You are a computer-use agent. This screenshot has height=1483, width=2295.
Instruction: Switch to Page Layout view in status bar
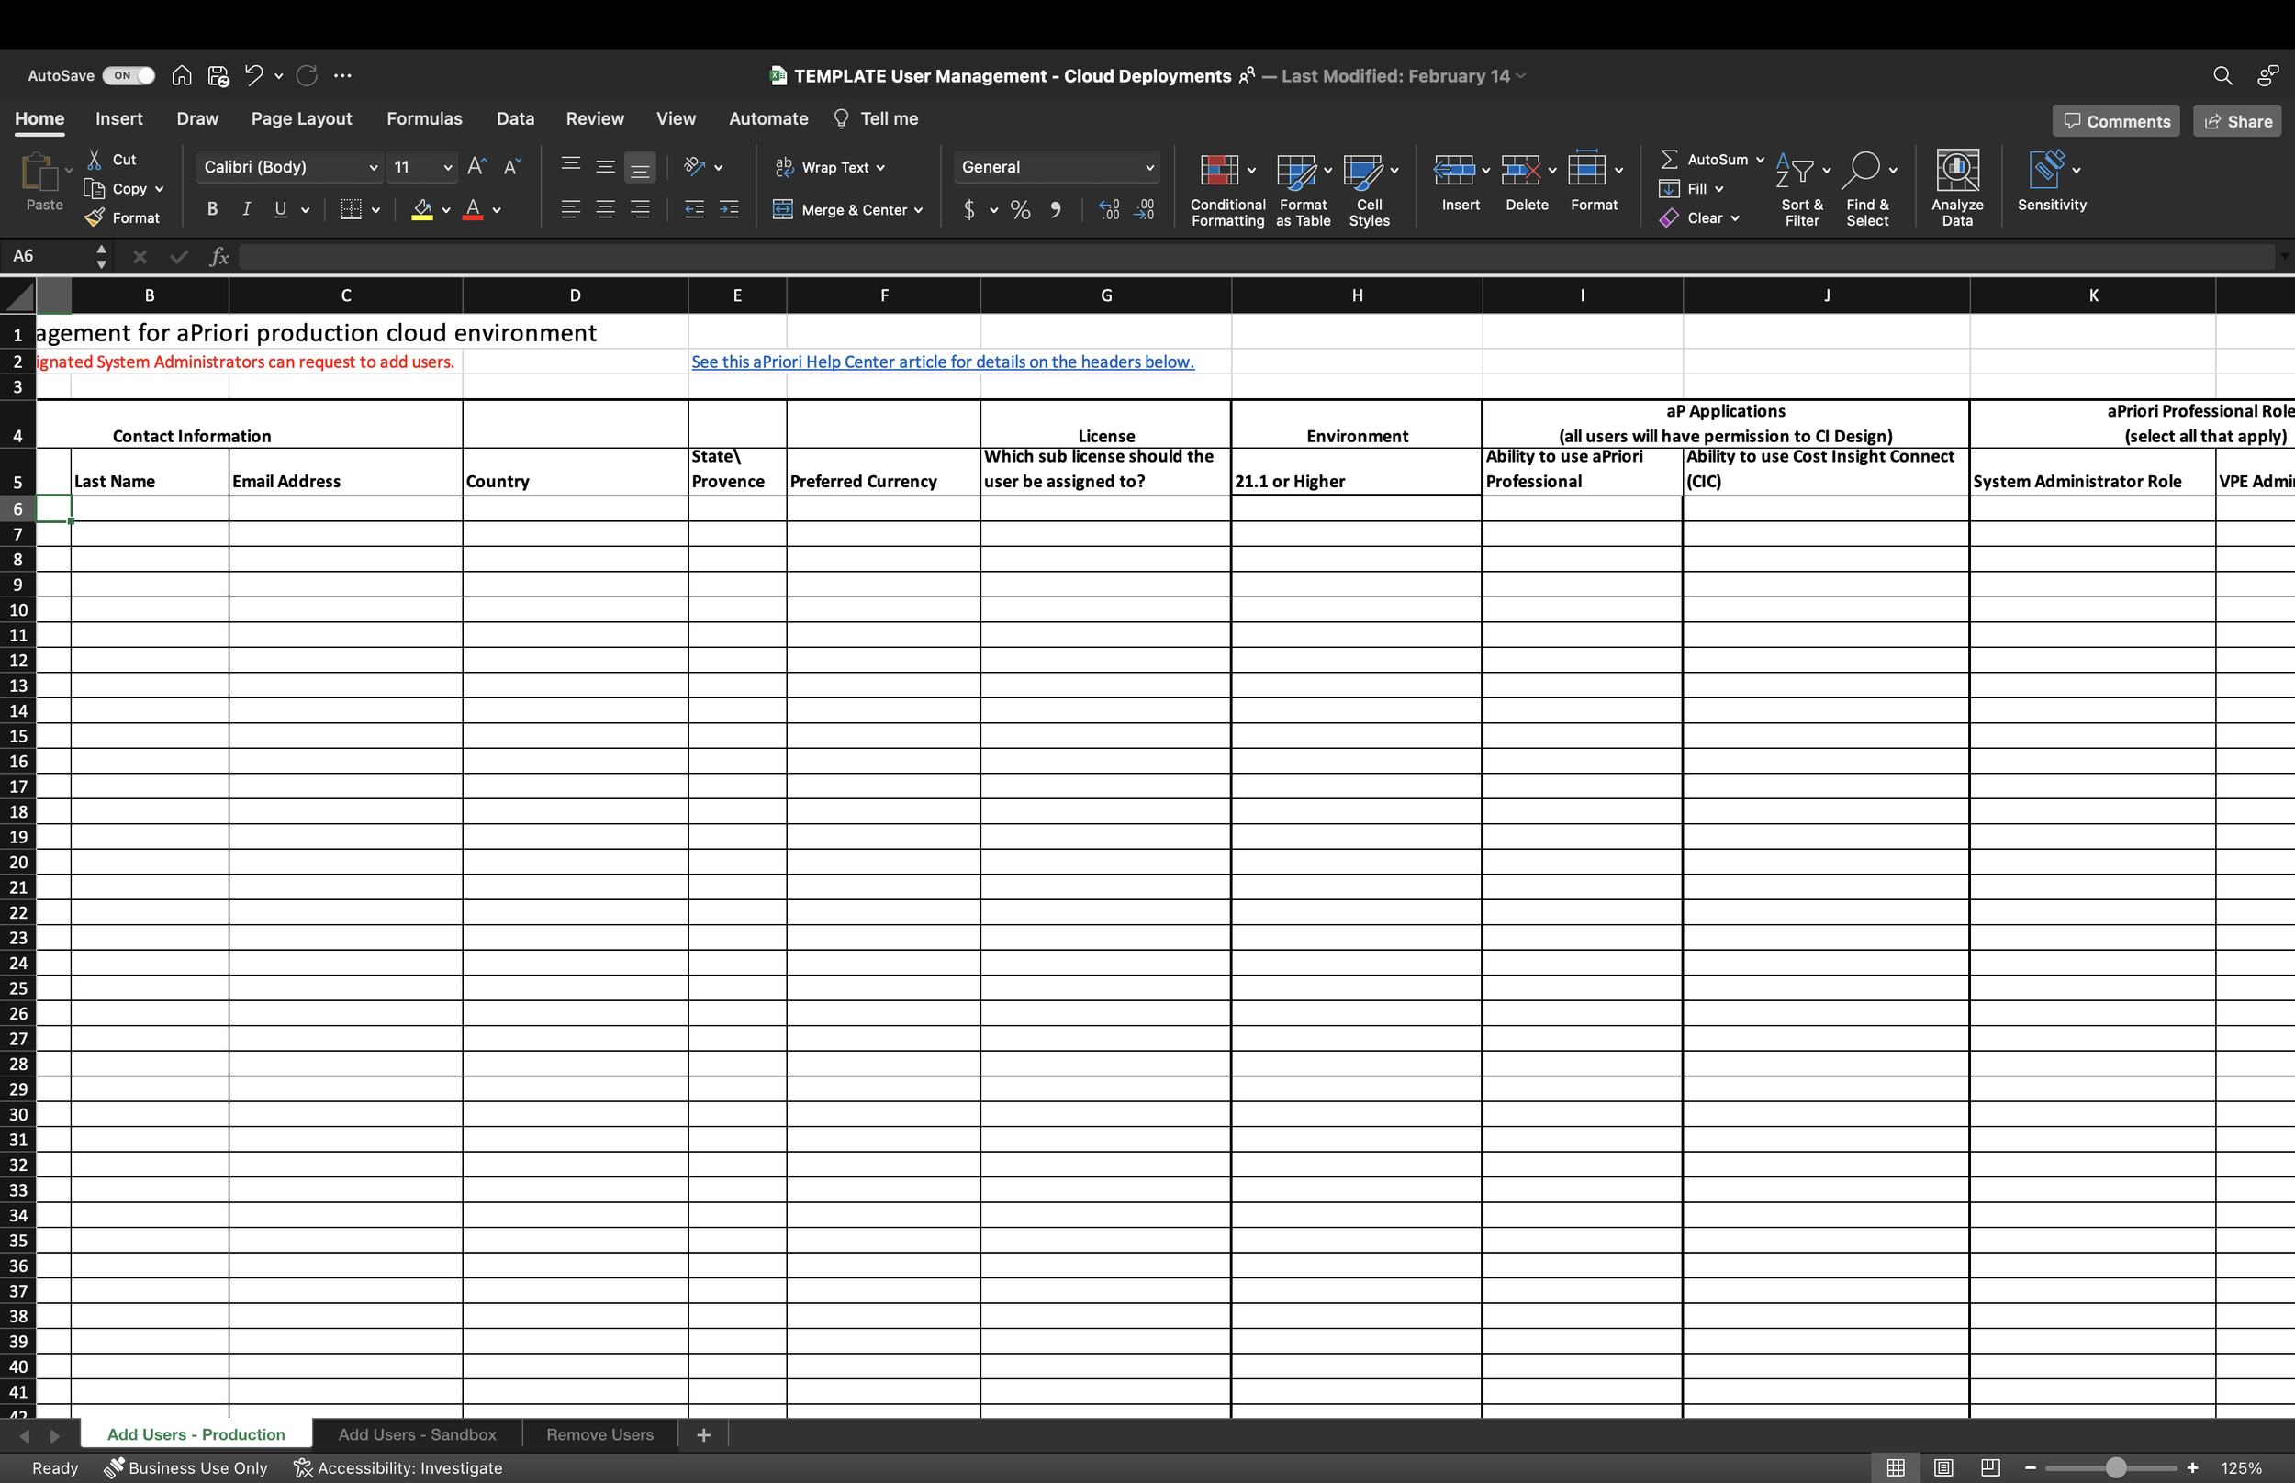coord(1942,1467)
